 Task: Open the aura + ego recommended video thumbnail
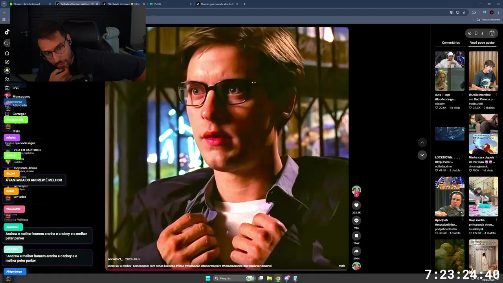[x=450, y=71]
